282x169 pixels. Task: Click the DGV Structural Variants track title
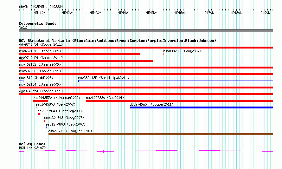118,41
